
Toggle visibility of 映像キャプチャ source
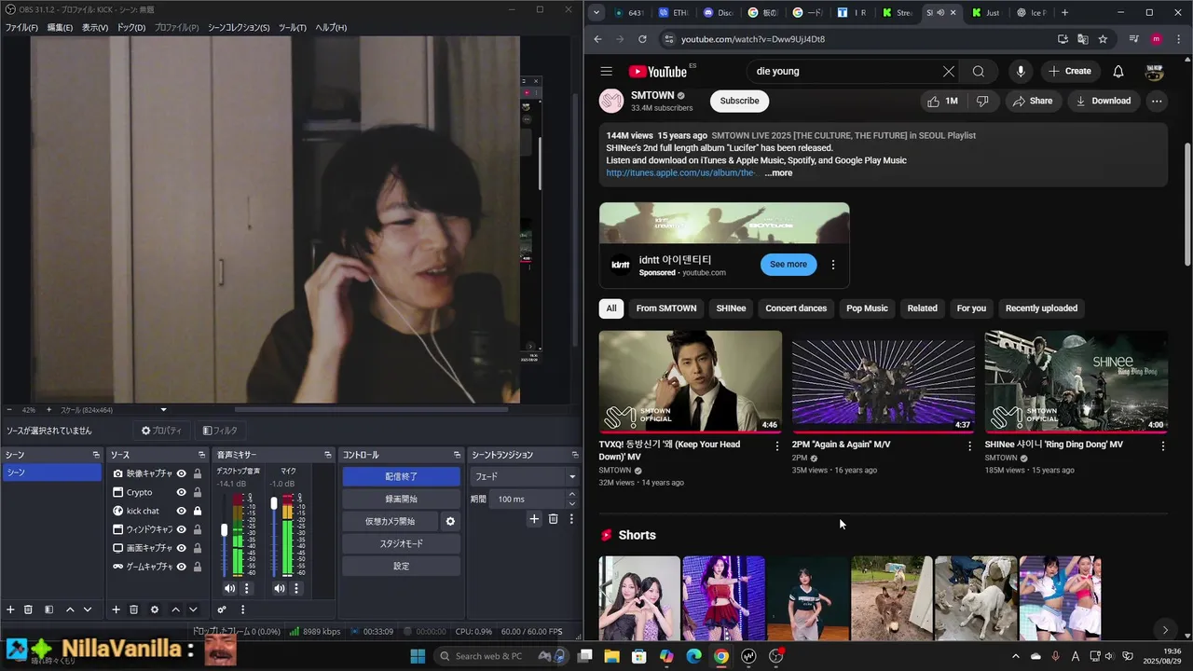pos(182,473)
